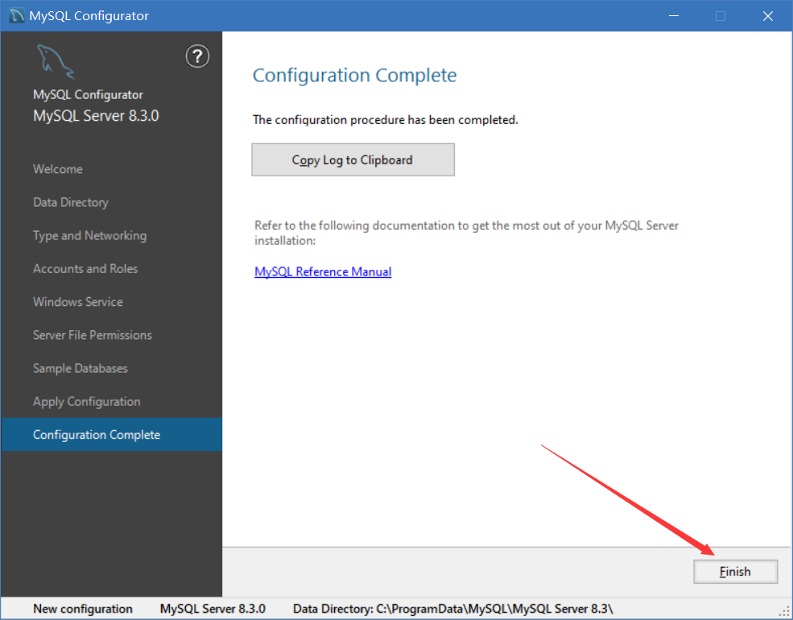
Task: Click the 'MySQL Server 8.3.0' sidebar title
Action: click(96, 116)
